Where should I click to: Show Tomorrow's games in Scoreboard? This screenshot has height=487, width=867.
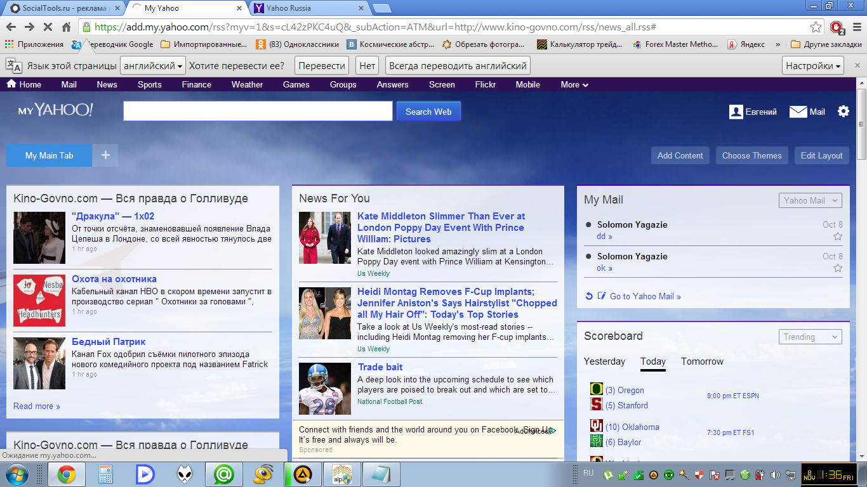point(702,361)
